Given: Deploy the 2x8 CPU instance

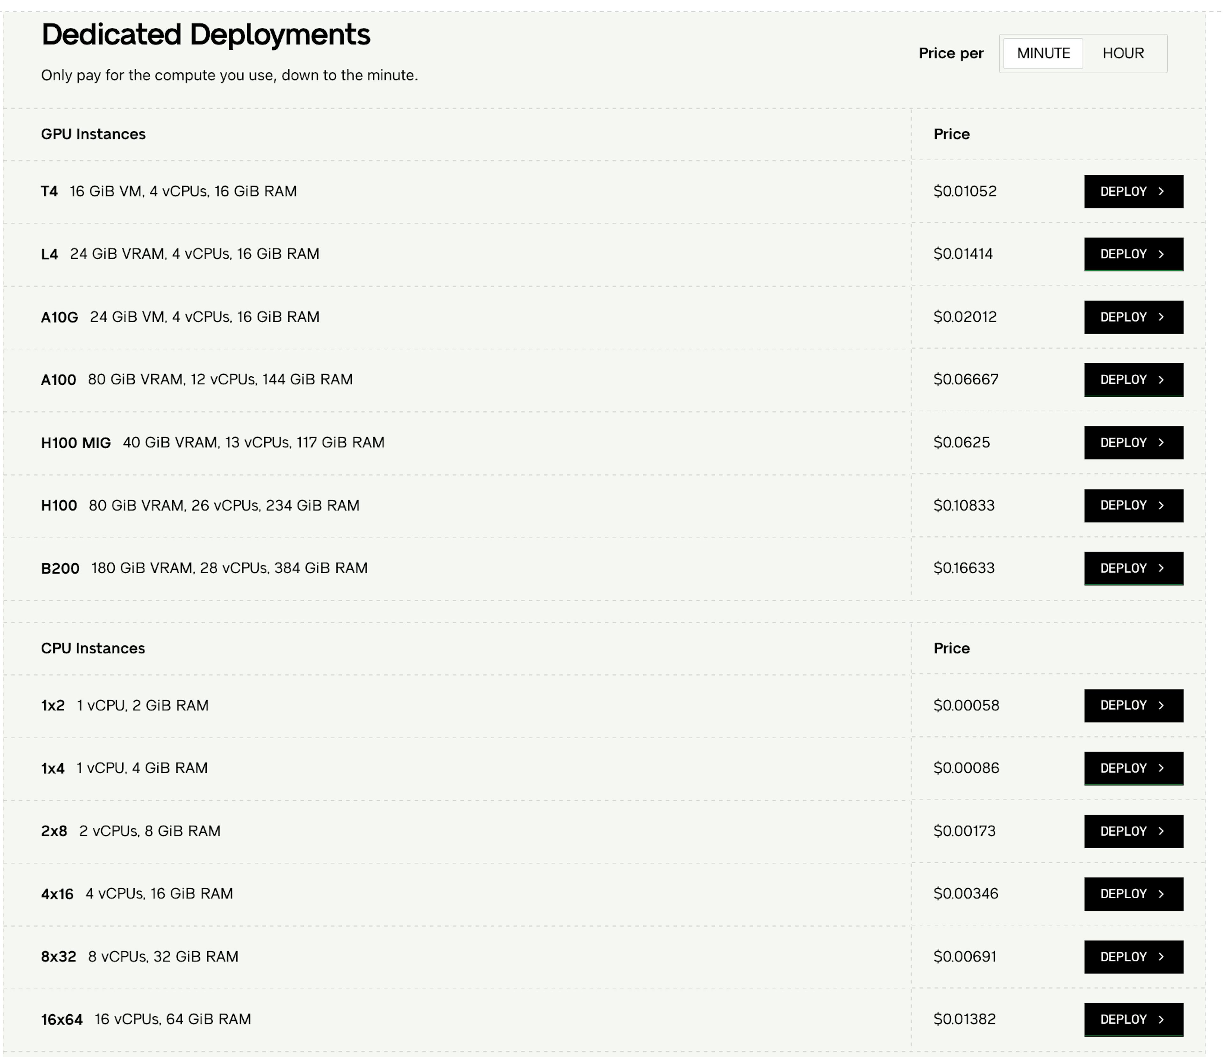Looking at the screenshot, I should (1133, 831).
